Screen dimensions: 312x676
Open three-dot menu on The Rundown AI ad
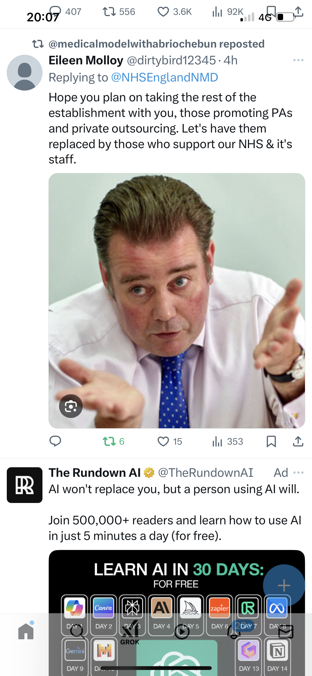[298, 473]
